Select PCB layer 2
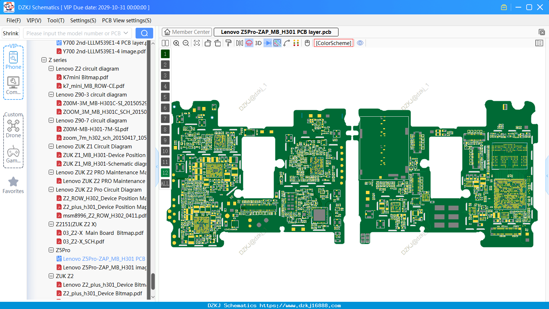This screenshot has width=549, height=309. (165, 65)
